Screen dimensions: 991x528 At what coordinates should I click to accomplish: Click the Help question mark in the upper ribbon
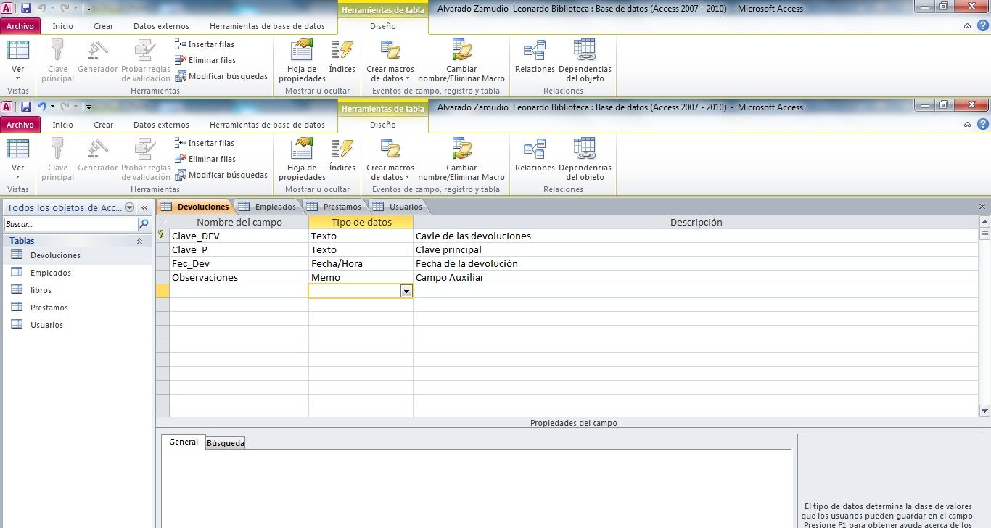[x=982, y=25]
